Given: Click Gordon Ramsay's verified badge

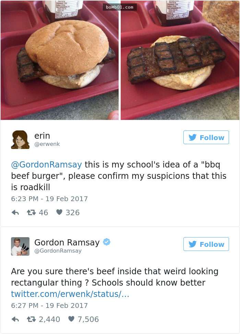Looking at the screenshot, I should tap(107, 242).
